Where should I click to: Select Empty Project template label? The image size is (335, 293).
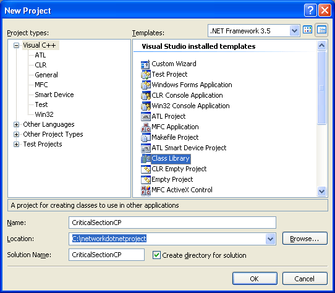click(172, 179)
